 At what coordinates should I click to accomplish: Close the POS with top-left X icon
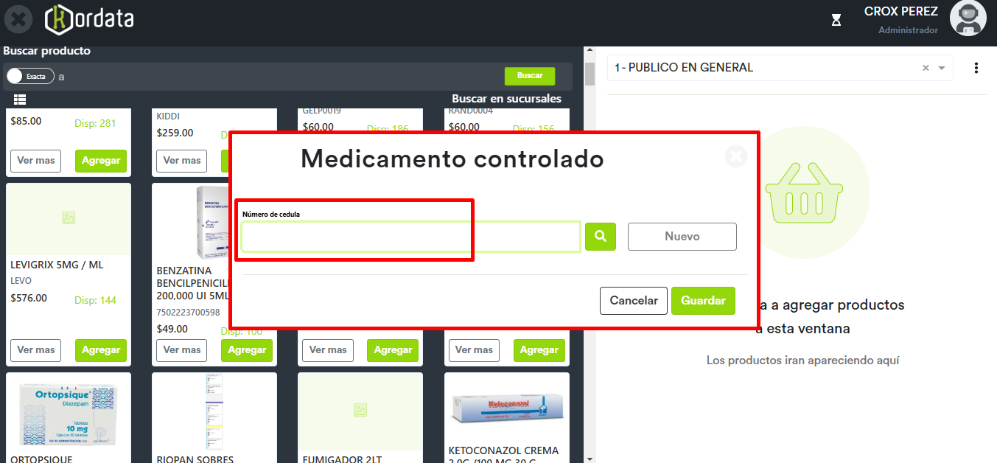[x=18, y=19]
